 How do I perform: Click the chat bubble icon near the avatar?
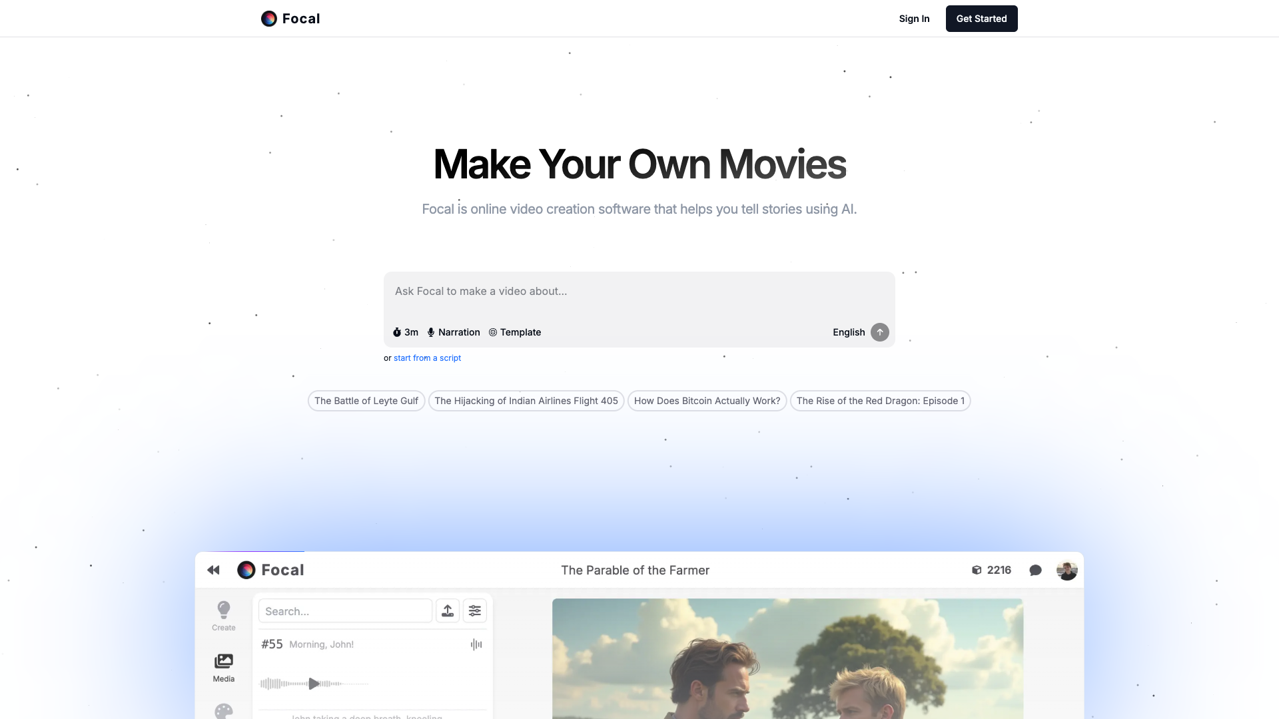1035,570
